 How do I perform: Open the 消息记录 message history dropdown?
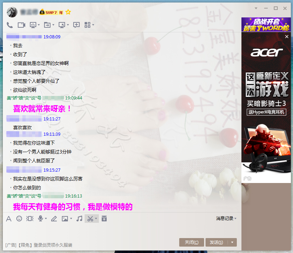click(226, 219)
